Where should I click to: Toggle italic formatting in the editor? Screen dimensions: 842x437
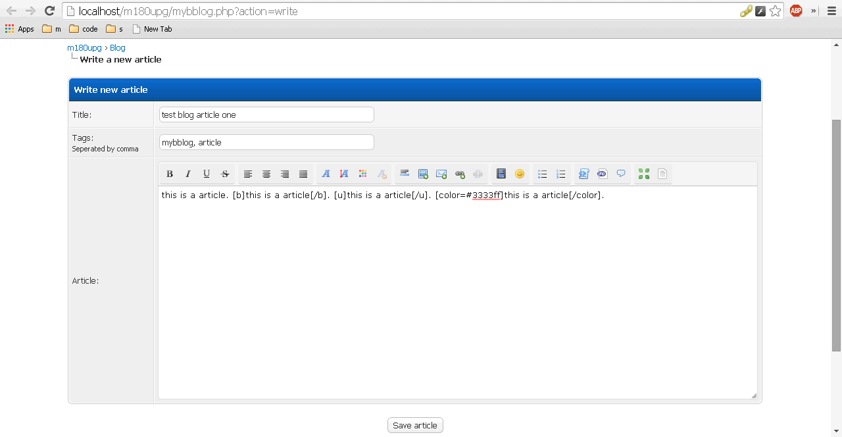188,174
